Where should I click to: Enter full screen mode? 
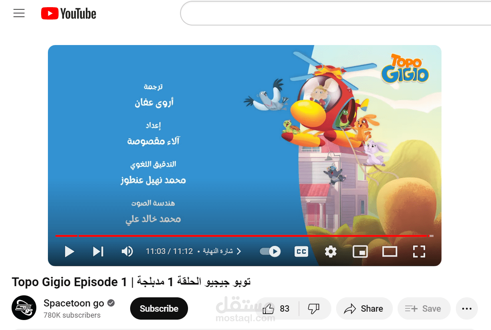point(419,251)
